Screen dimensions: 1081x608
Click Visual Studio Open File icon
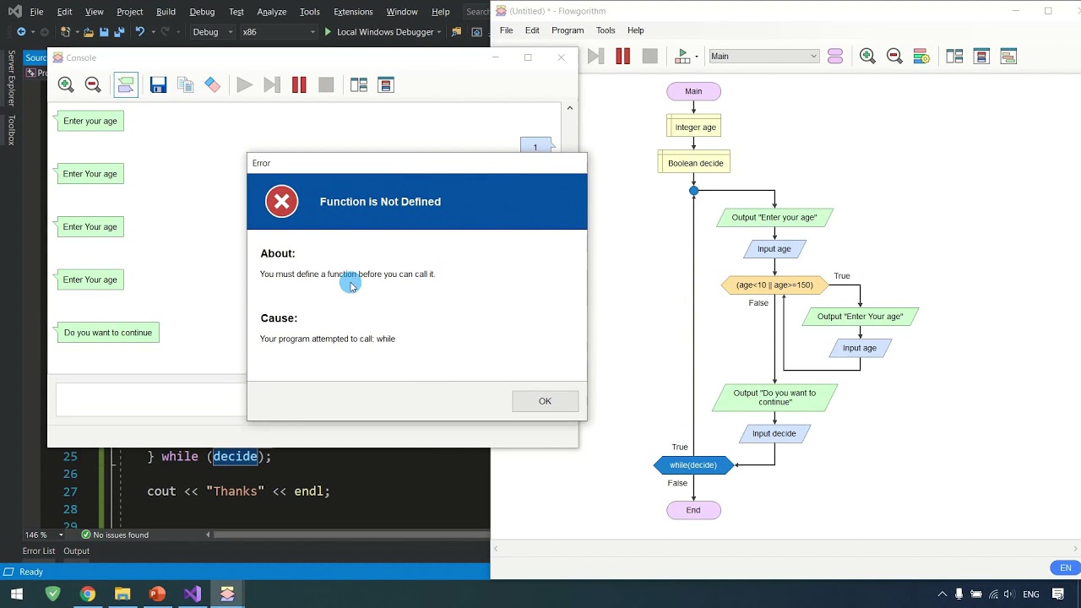pos(88,32)
